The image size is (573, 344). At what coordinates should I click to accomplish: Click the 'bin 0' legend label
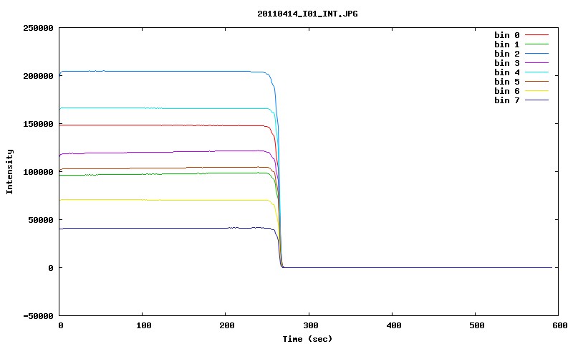click(507, 35)
